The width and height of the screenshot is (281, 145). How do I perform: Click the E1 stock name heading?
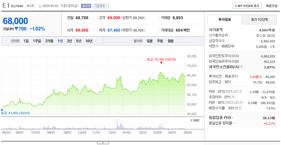pos(6,6)
